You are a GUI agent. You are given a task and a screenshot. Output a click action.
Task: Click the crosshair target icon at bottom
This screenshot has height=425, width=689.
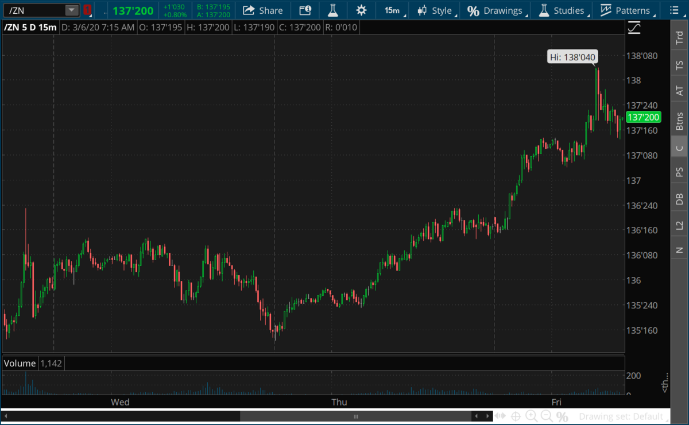click(516, 416)
